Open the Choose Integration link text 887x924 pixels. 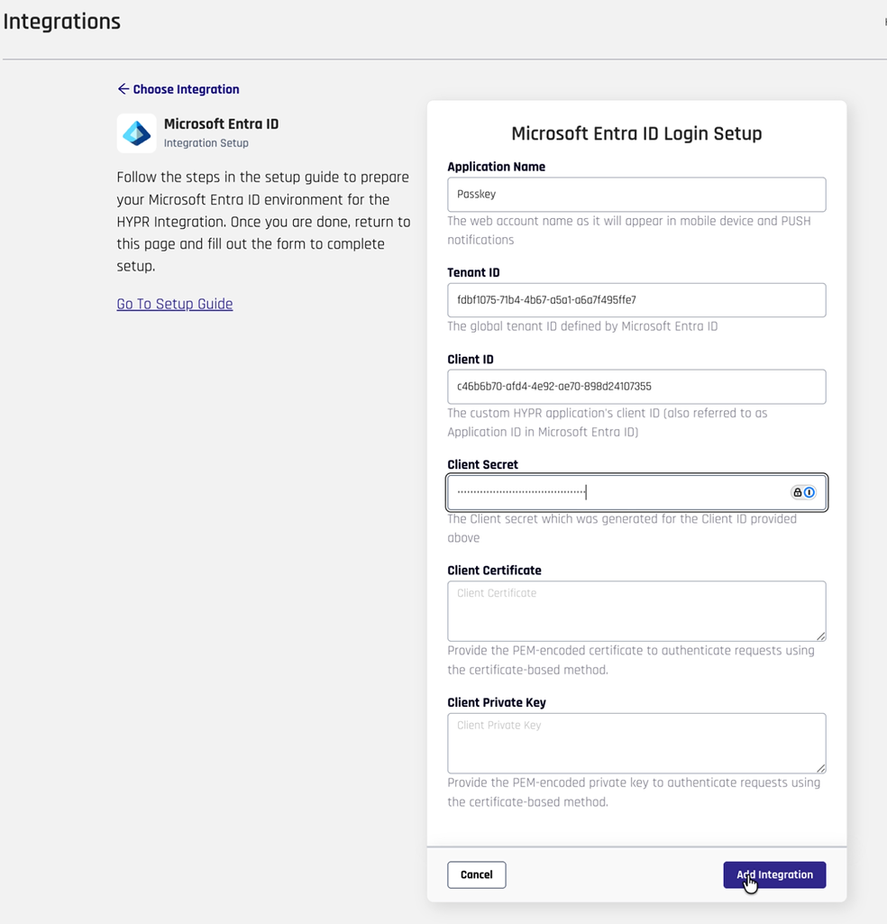coord(186,89)
